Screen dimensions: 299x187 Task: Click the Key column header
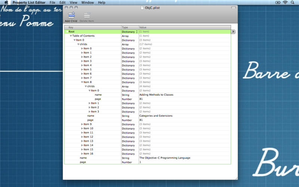point(93,27)
